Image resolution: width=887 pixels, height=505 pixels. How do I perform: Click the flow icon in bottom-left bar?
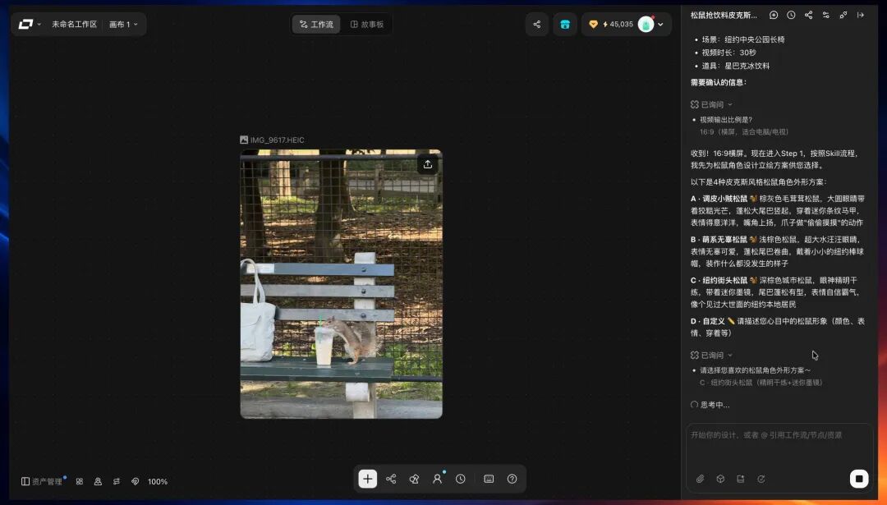click(117, 482)
